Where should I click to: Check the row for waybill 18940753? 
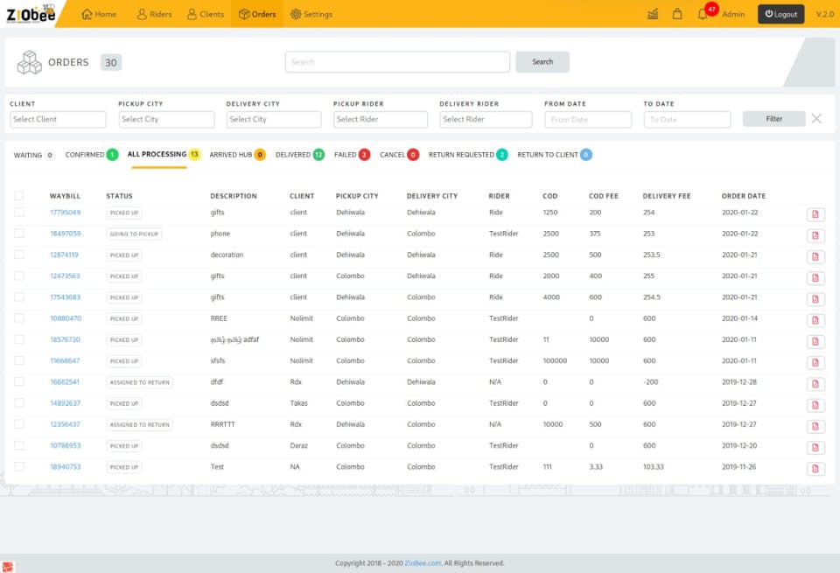point(18,466)
